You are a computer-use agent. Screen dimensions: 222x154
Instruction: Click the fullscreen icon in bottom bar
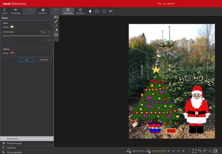click(x=195, y=151)
